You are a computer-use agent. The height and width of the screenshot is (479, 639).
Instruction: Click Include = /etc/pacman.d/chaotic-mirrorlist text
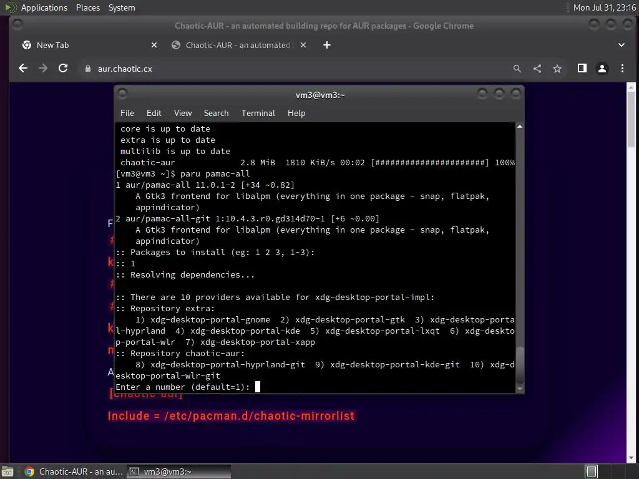tap(231, 416)
